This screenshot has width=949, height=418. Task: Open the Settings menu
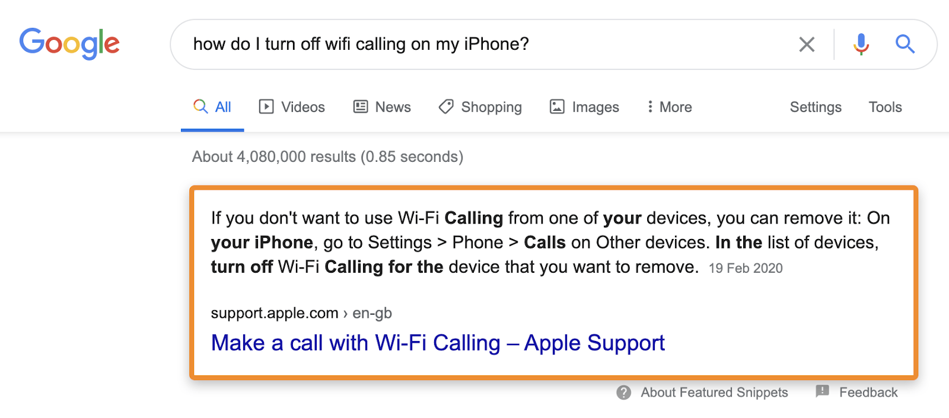815,107
